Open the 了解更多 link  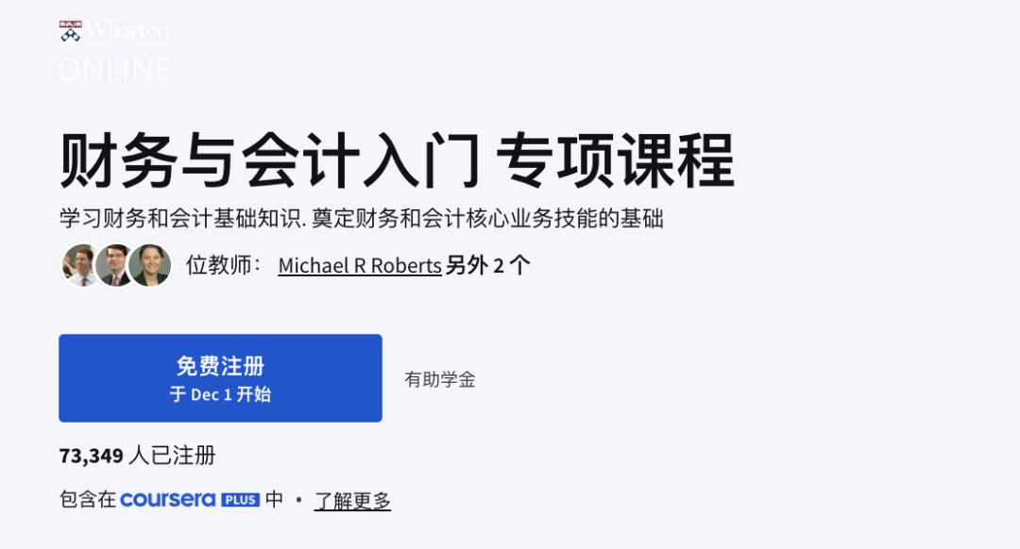[x=352, y=501]
